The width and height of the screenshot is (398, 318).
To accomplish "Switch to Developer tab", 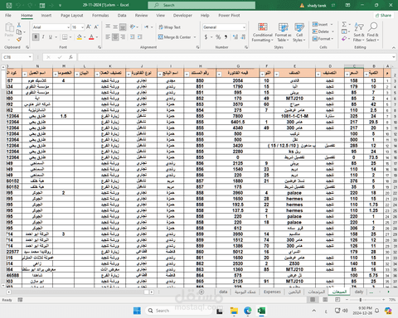I will pos(182,16).
